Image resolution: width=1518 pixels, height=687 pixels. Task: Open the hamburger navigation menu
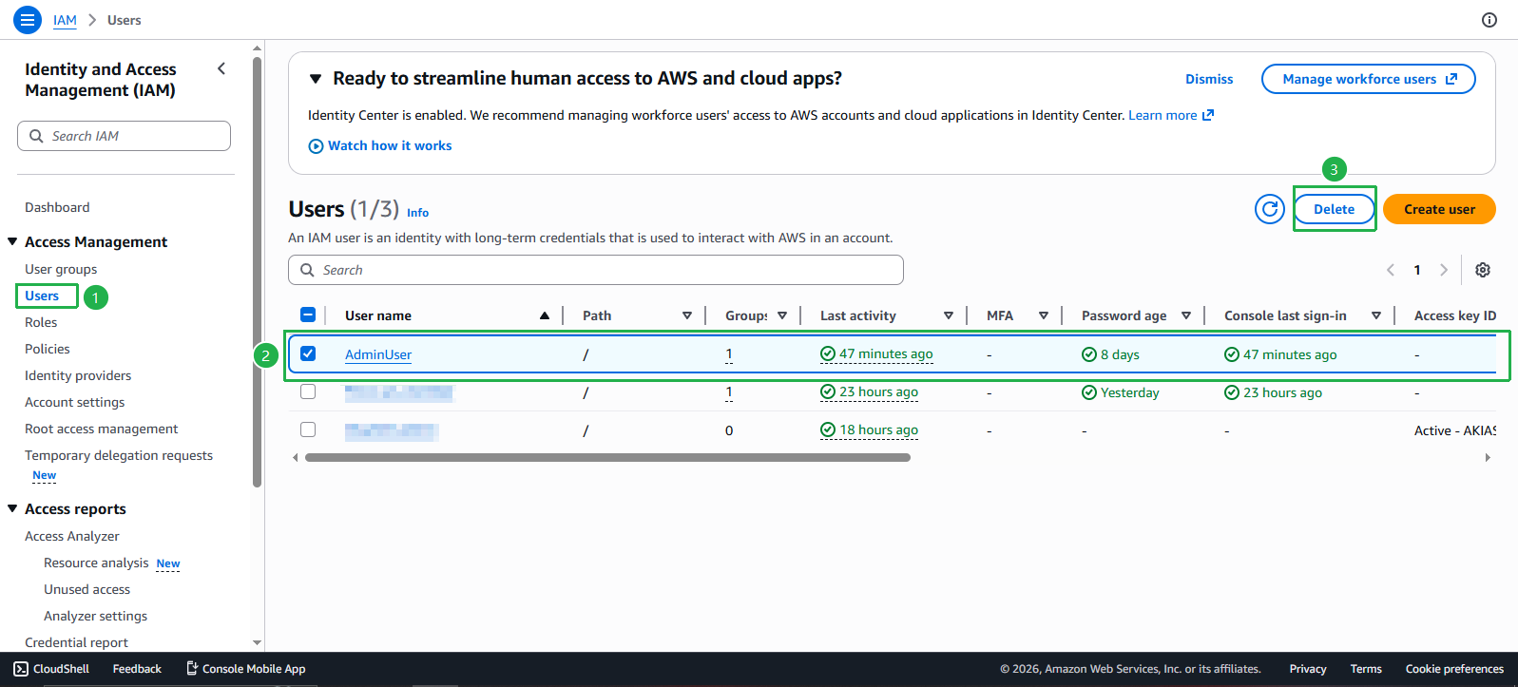[28, 19]
